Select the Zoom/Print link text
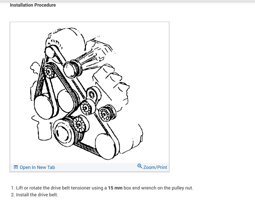Viewport: 255px width, 205px height. (x=155, y=167)
